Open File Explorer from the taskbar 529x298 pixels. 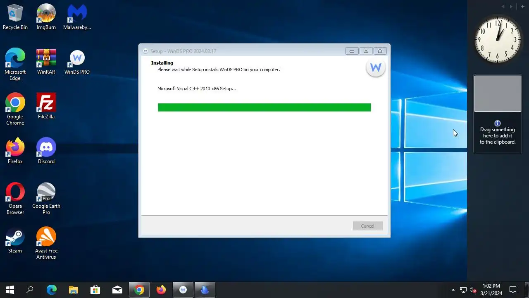(73, 290)
